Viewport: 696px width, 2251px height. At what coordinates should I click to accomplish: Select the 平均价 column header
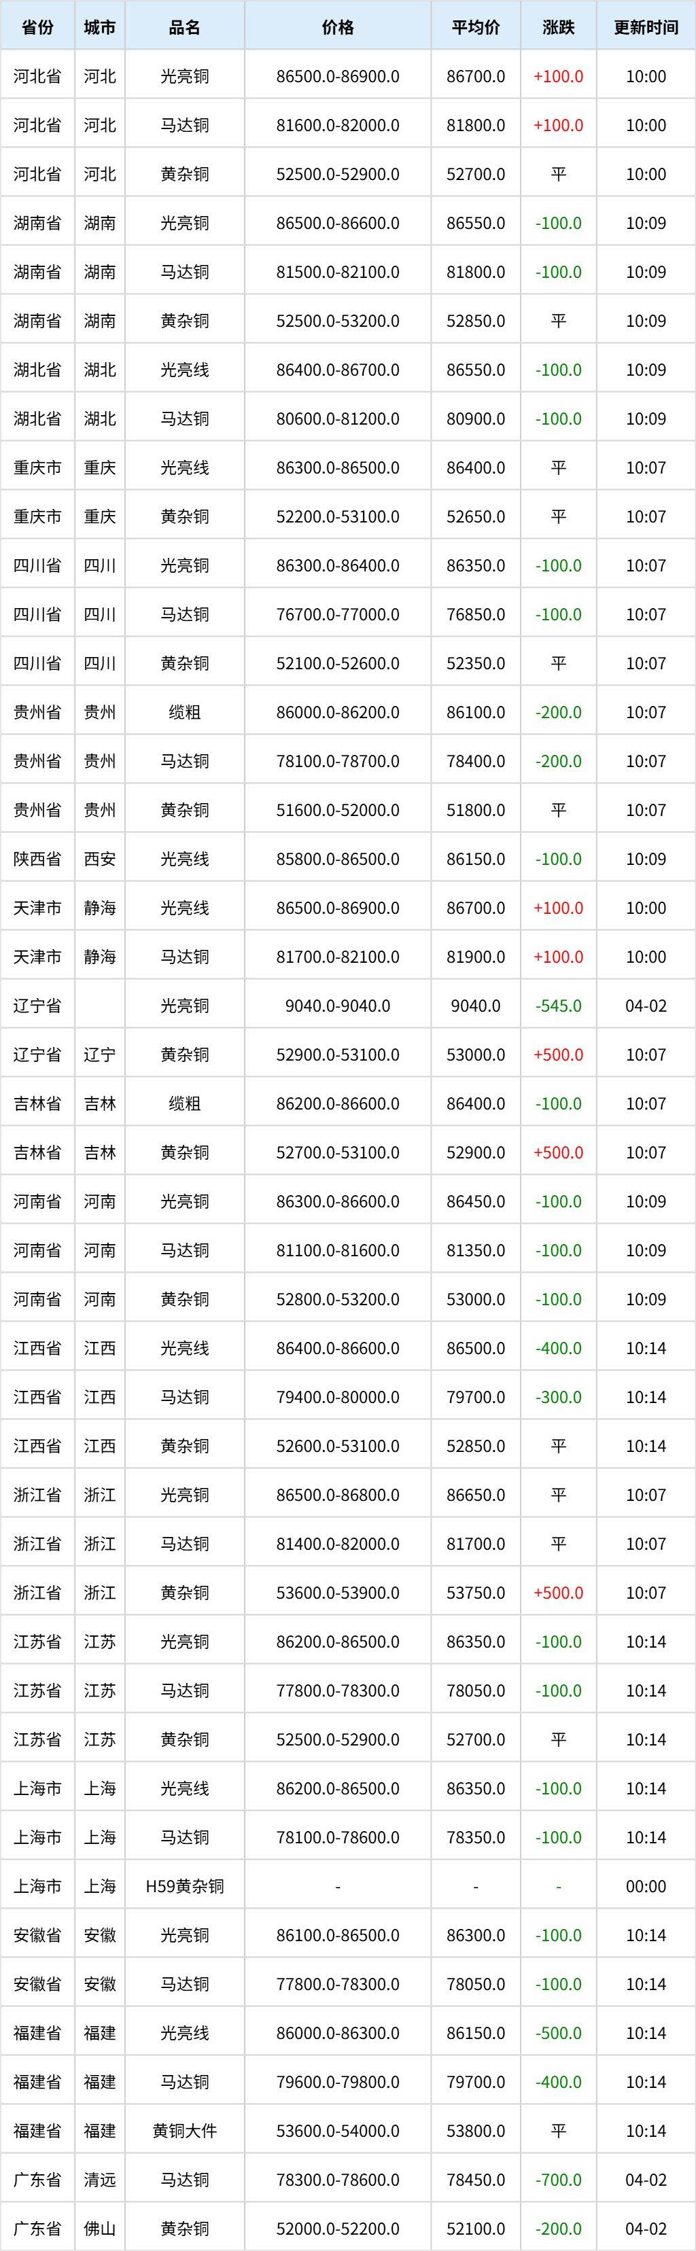point(476,27)
